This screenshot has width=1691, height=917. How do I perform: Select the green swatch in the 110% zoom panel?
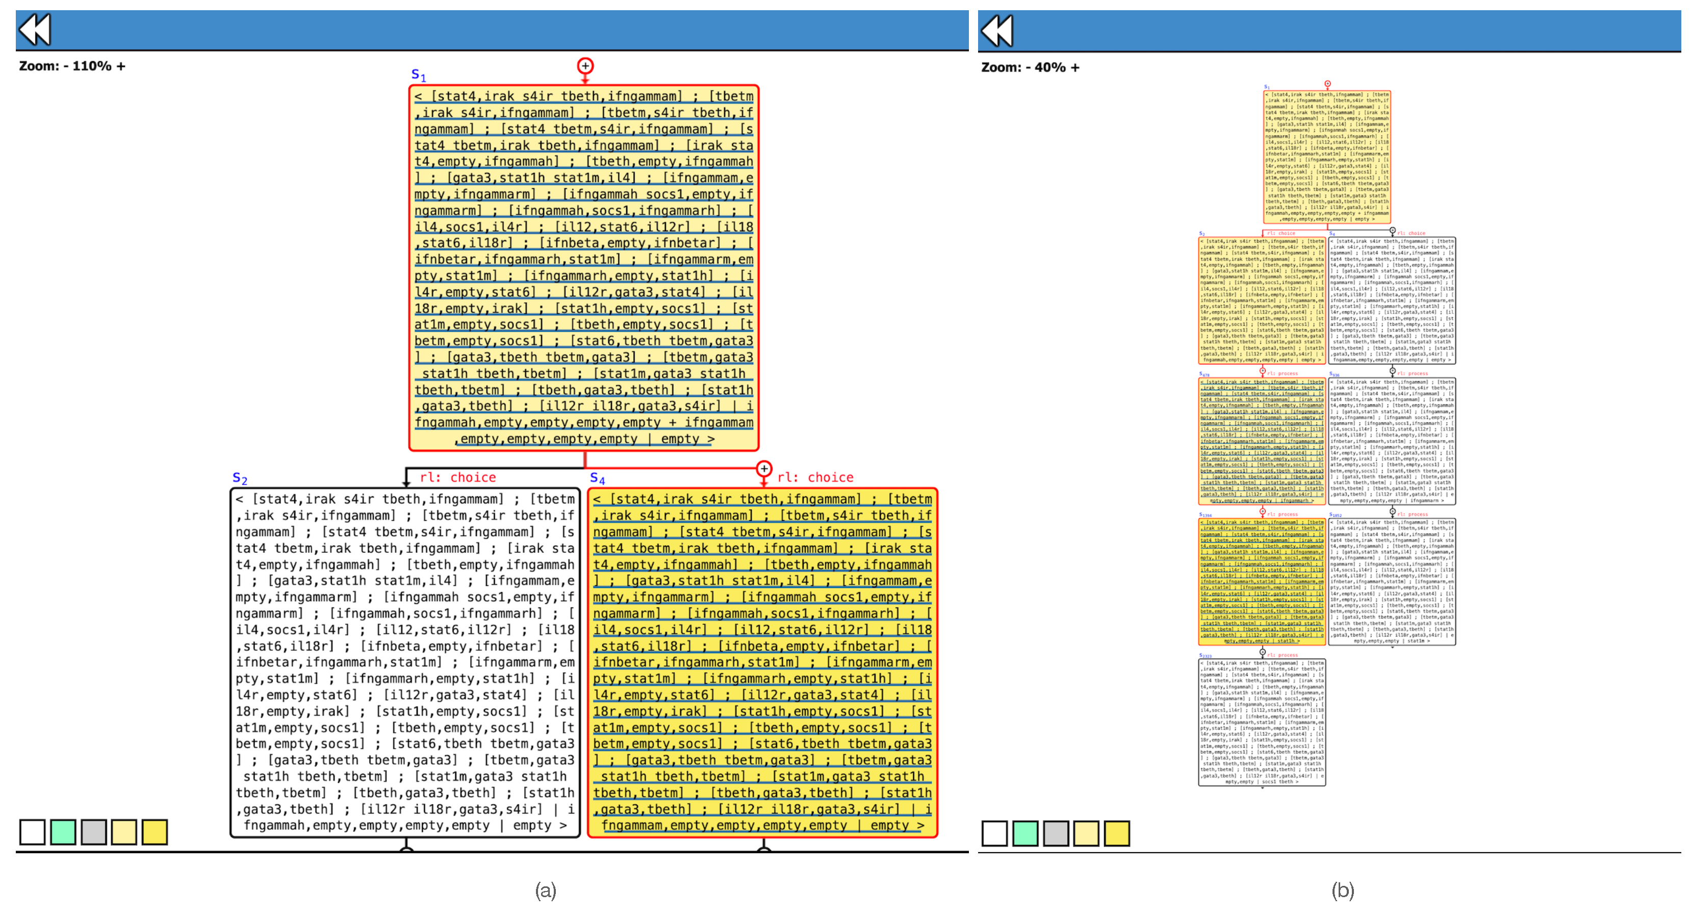pos(63,832)
